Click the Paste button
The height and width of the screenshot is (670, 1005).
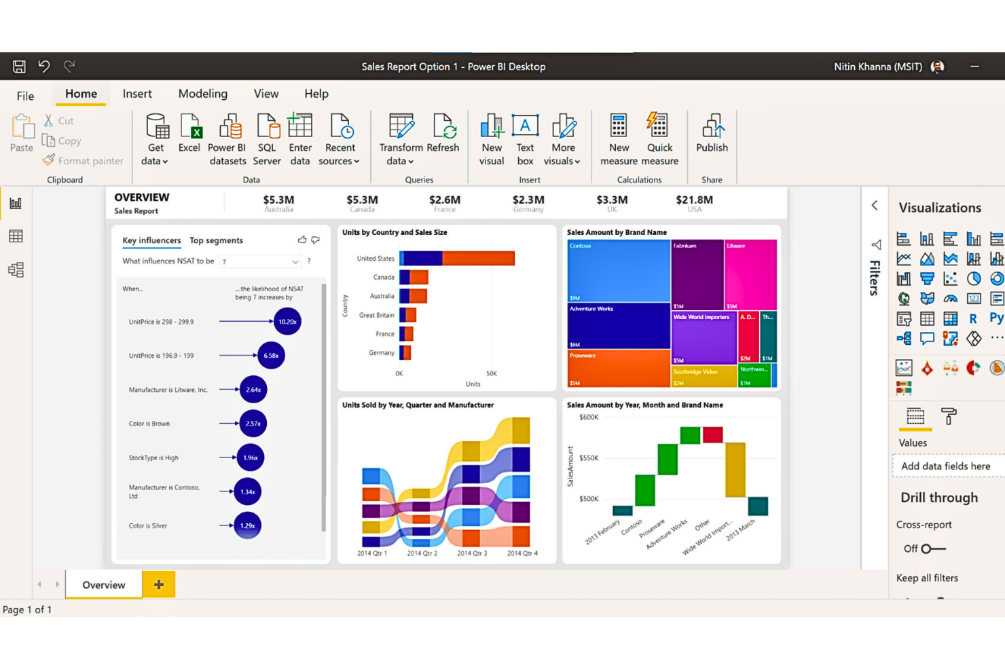(22, 133)
